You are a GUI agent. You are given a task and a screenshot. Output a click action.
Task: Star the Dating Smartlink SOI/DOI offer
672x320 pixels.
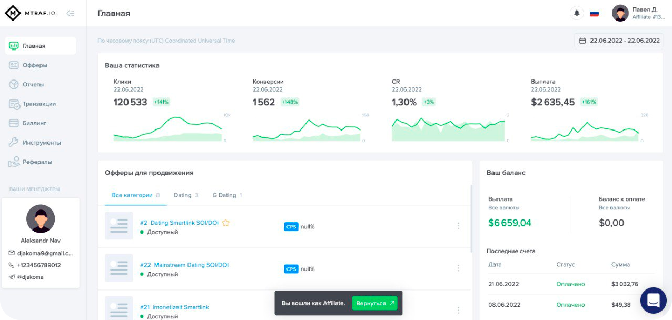[x=226, y=223]
